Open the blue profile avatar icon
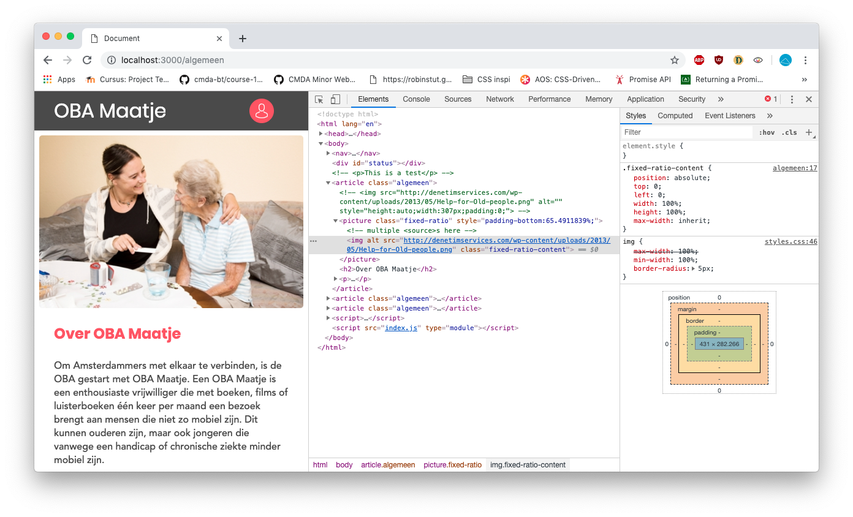The image size is (853, 517). tap(786, 60)
